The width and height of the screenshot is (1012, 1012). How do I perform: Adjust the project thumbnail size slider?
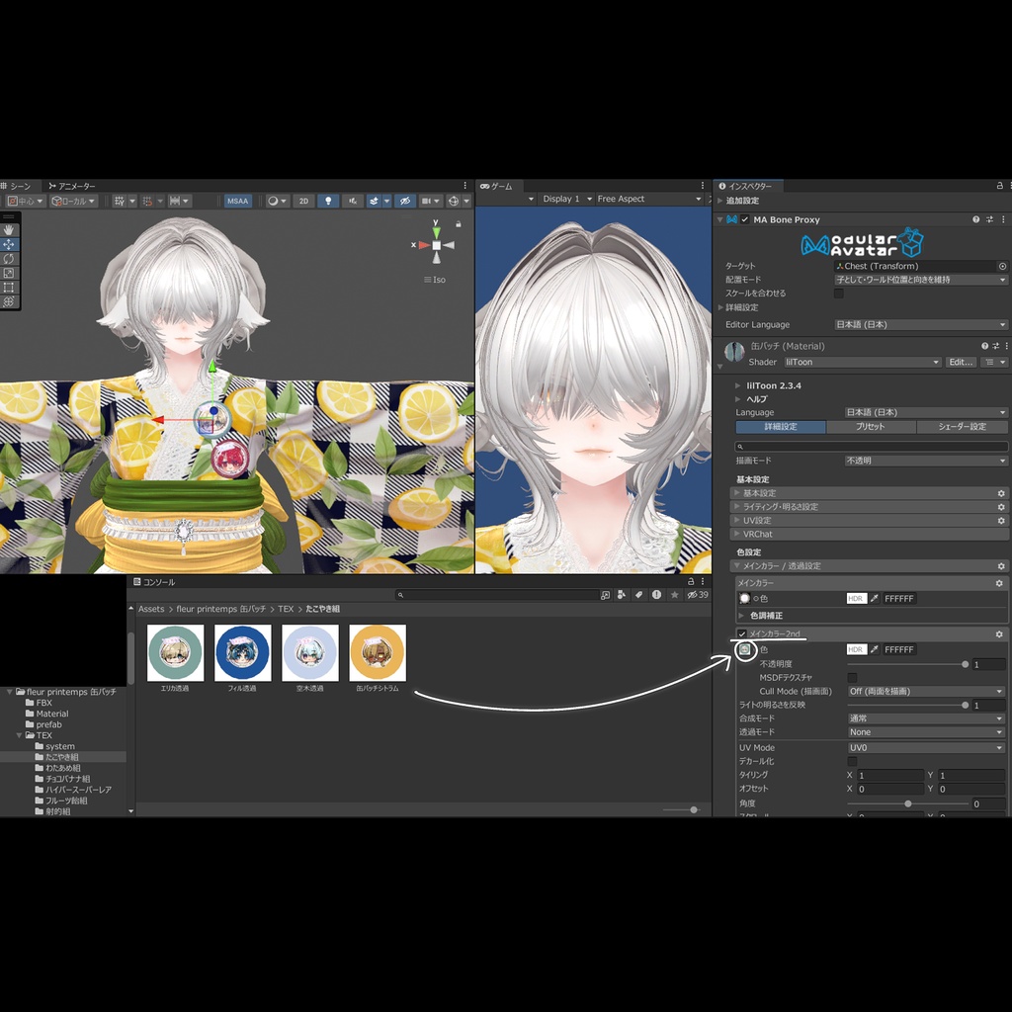tap(681, 809)
